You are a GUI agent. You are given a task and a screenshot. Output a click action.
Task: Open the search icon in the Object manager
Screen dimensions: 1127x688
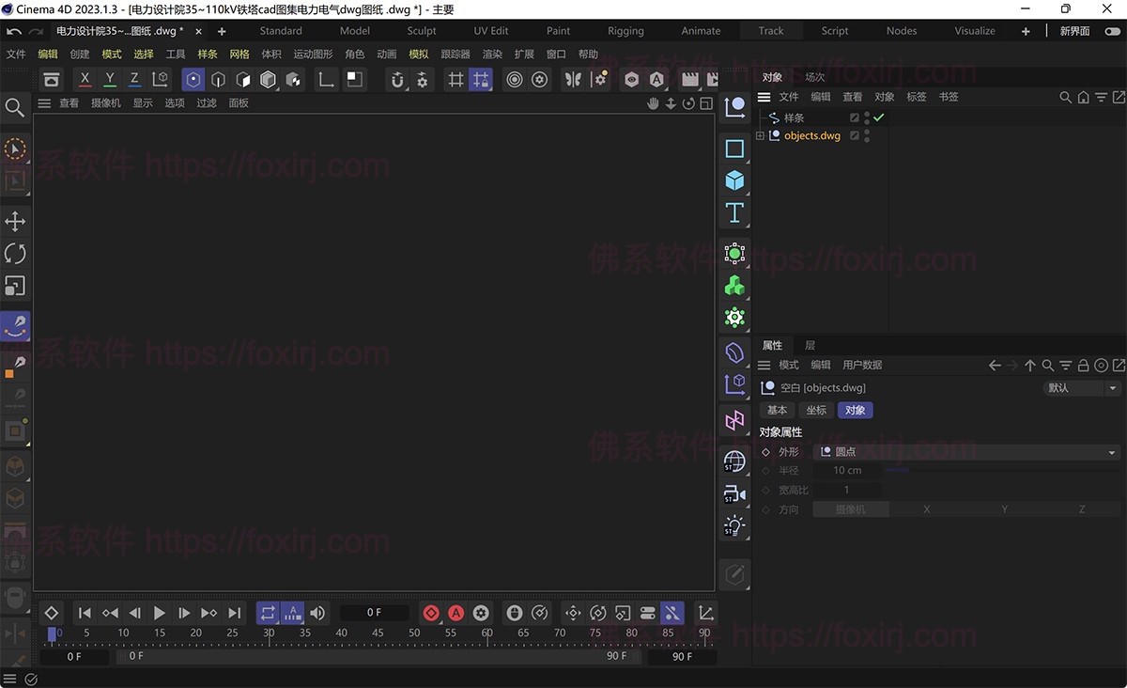click(x=1064, y=97)
